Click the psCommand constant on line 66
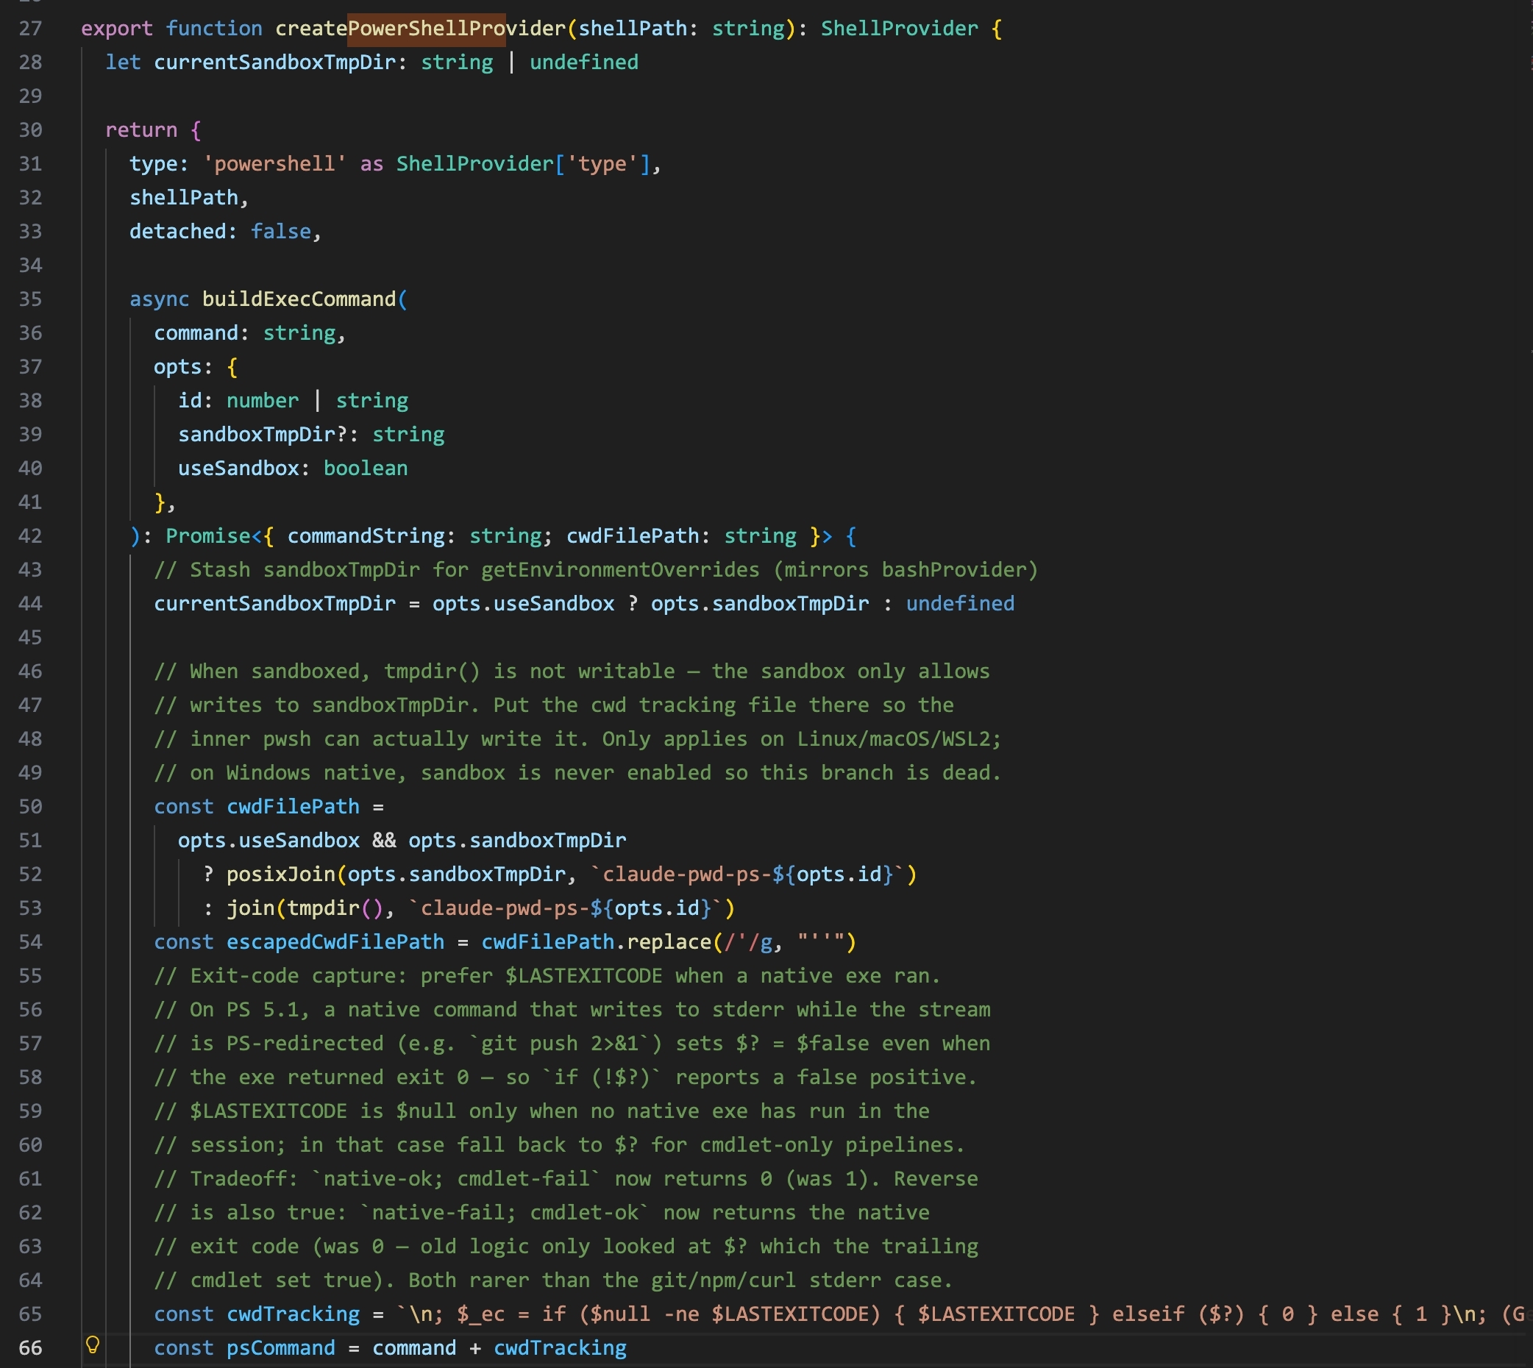This screenshot has height=1368, width=1533. click(280, 1347)
